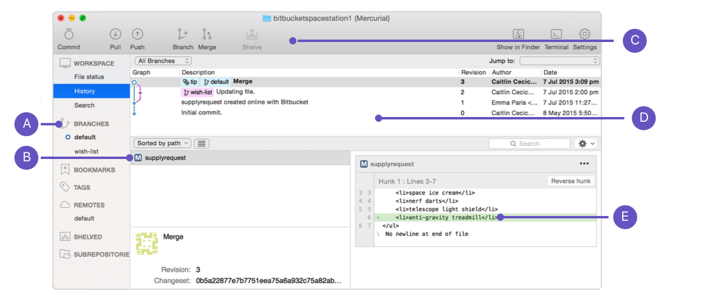Open the three-dots menu on diff header
The image size is (720, 303).
584,164
